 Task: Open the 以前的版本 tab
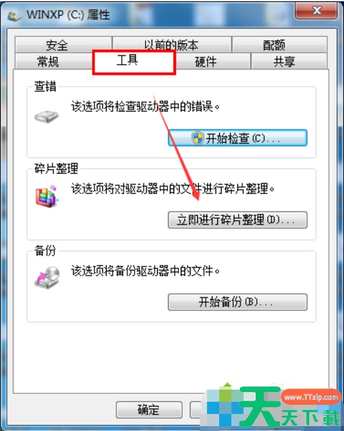[x=172, y=45]
